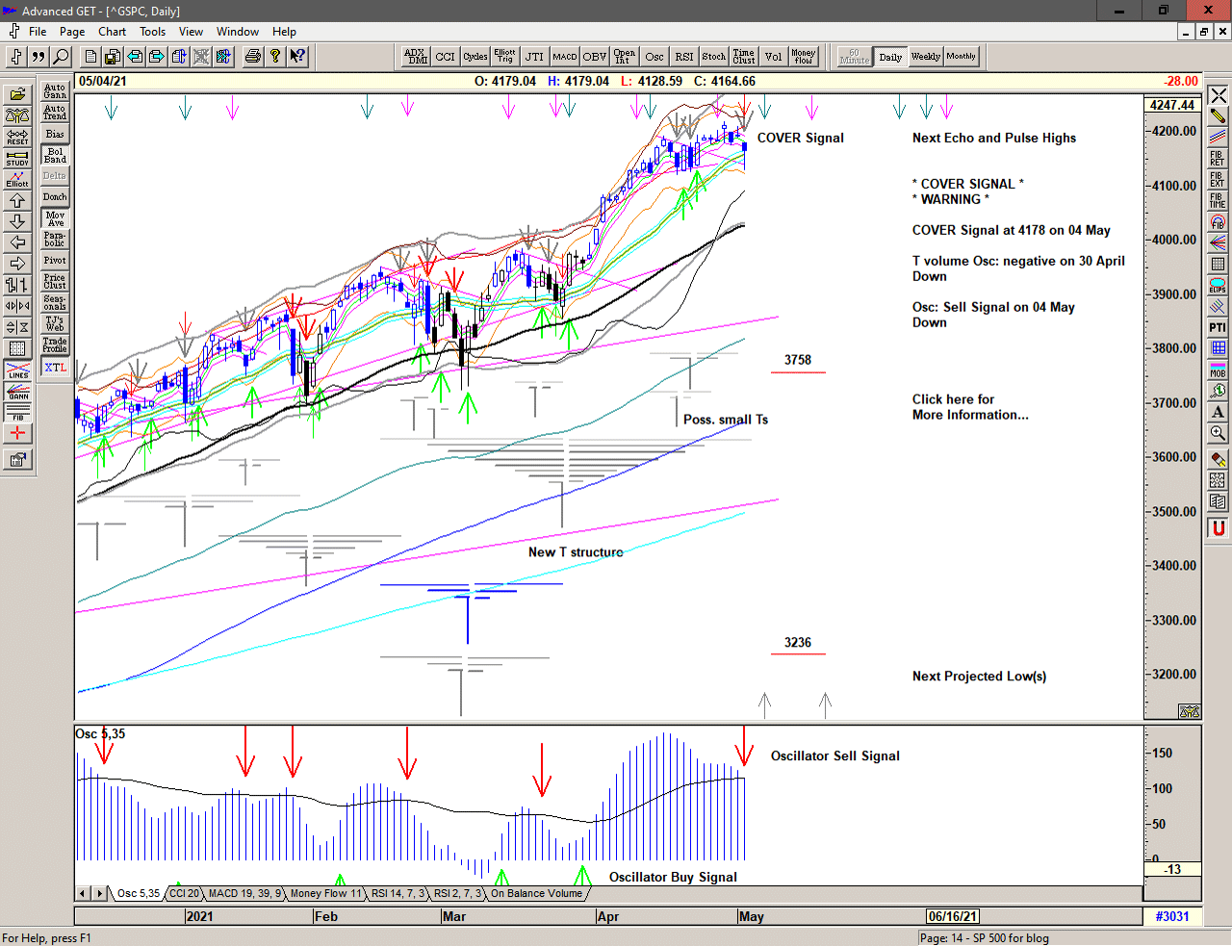Toggle the XTL indicator
The image size is (1232, 946).
(55, 368)
